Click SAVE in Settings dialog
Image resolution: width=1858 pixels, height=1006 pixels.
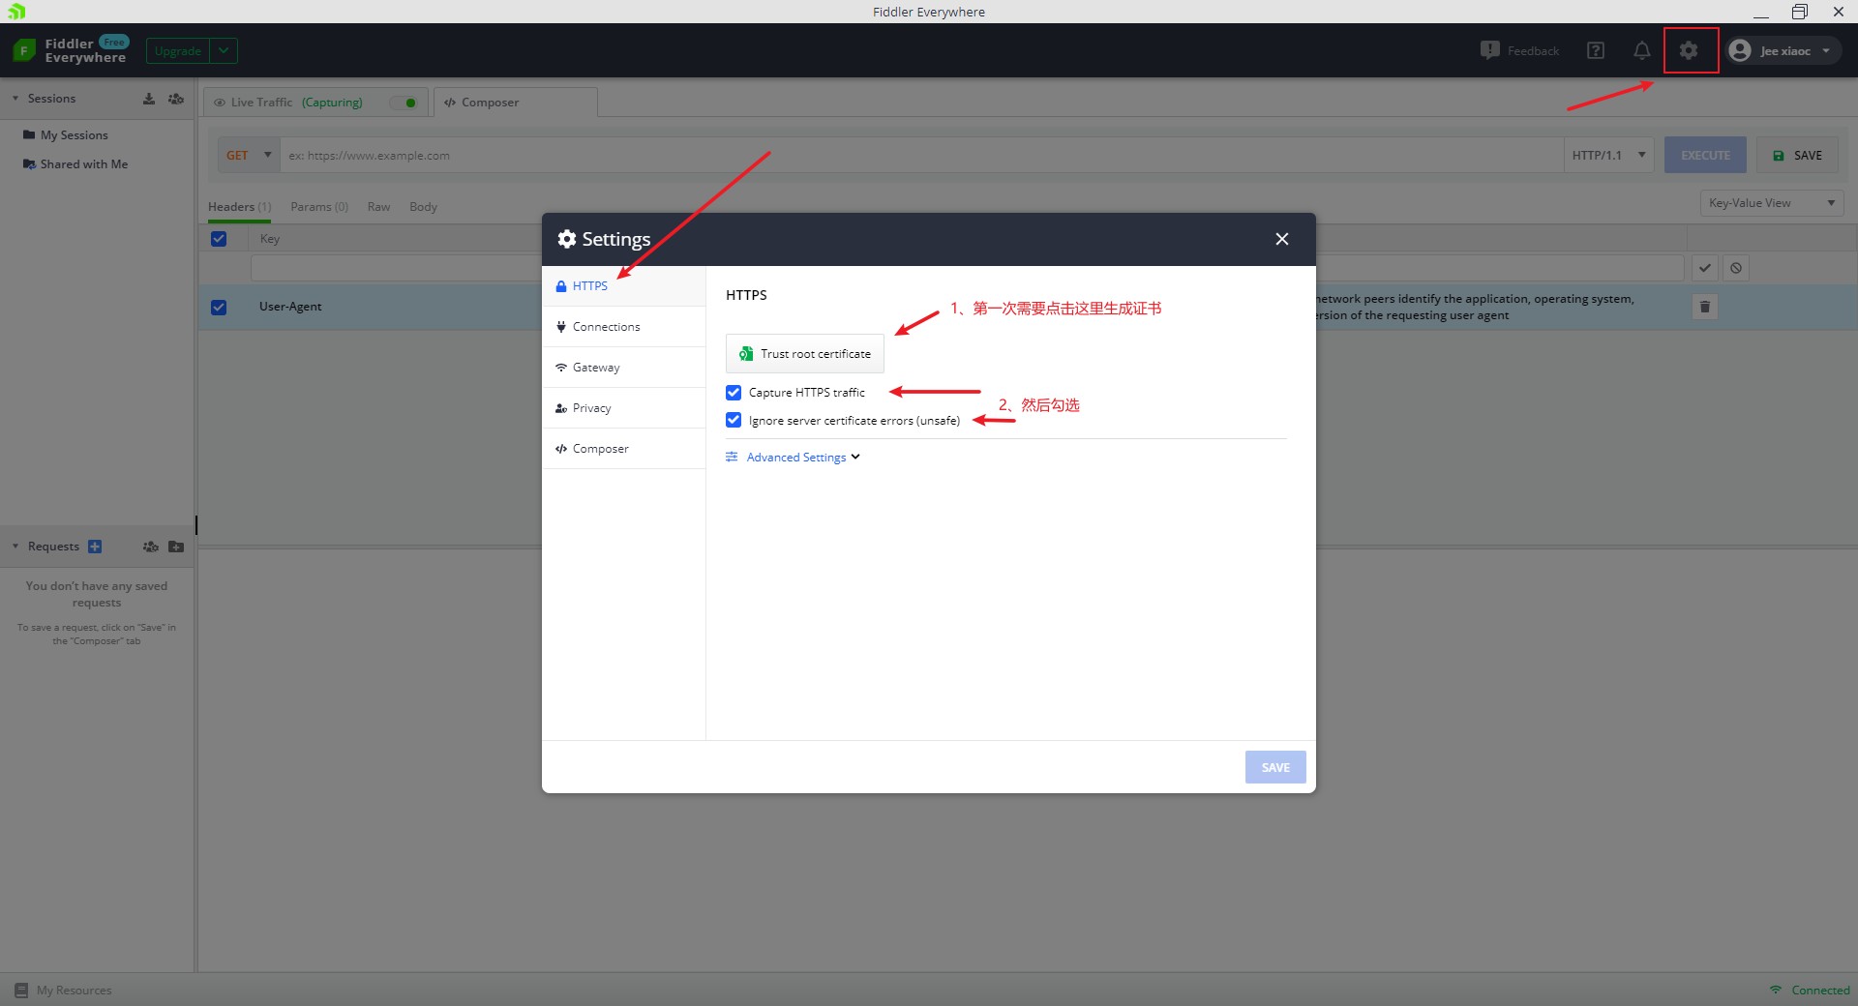point(1275,767)
